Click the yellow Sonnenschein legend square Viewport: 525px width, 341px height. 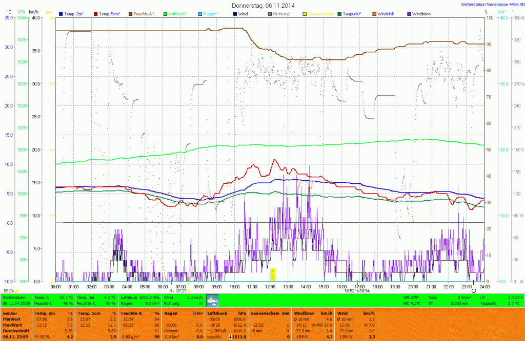[305, 13]
